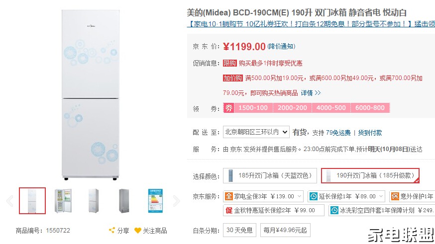Click the red 促 icon for 金秋特惠延长保修2年
This screenshot has width=435, height=244.
(228, 210)
